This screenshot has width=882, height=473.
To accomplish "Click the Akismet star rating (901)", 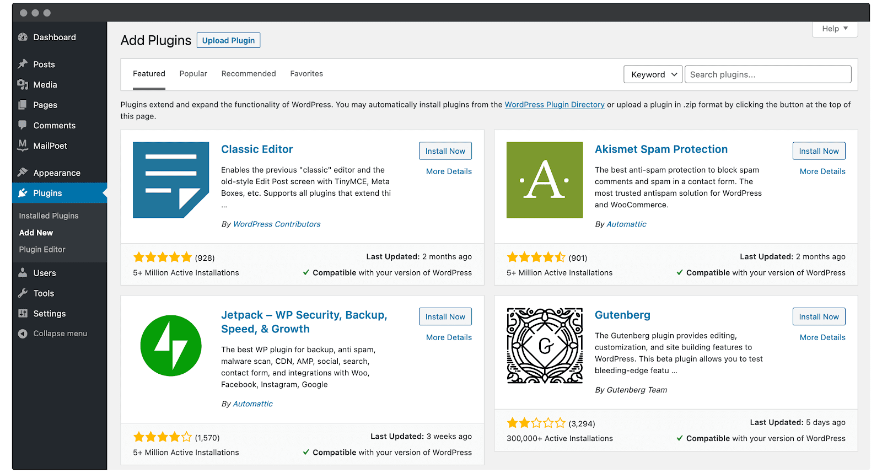I will pos(536,257).
